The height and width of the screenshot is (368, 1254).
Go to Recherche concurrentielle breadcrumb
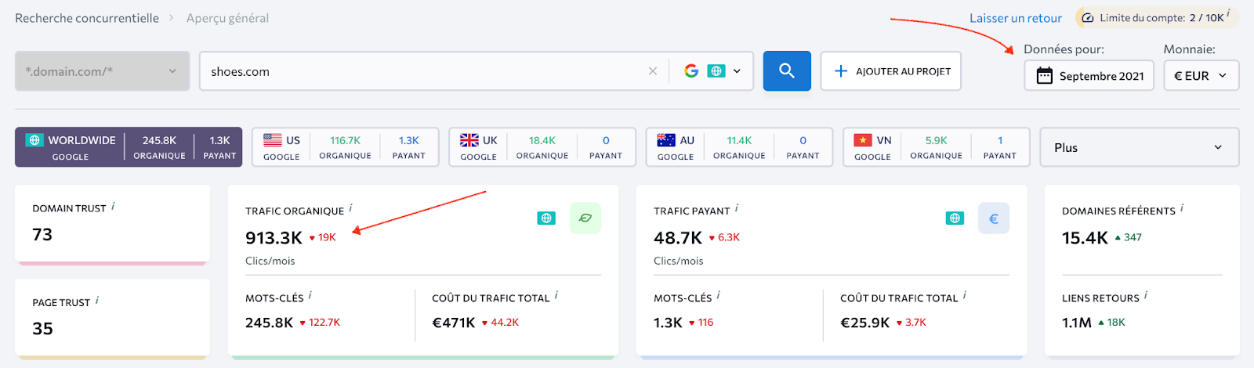click(x=87, y=18)
